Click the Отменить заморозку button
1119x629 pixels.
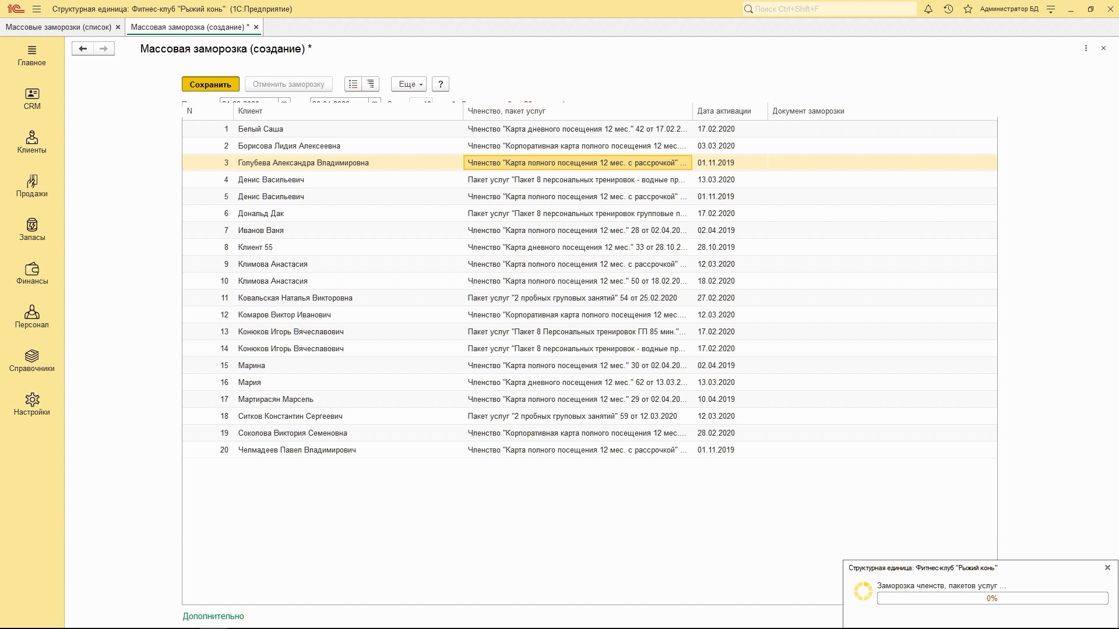(288, 84)
